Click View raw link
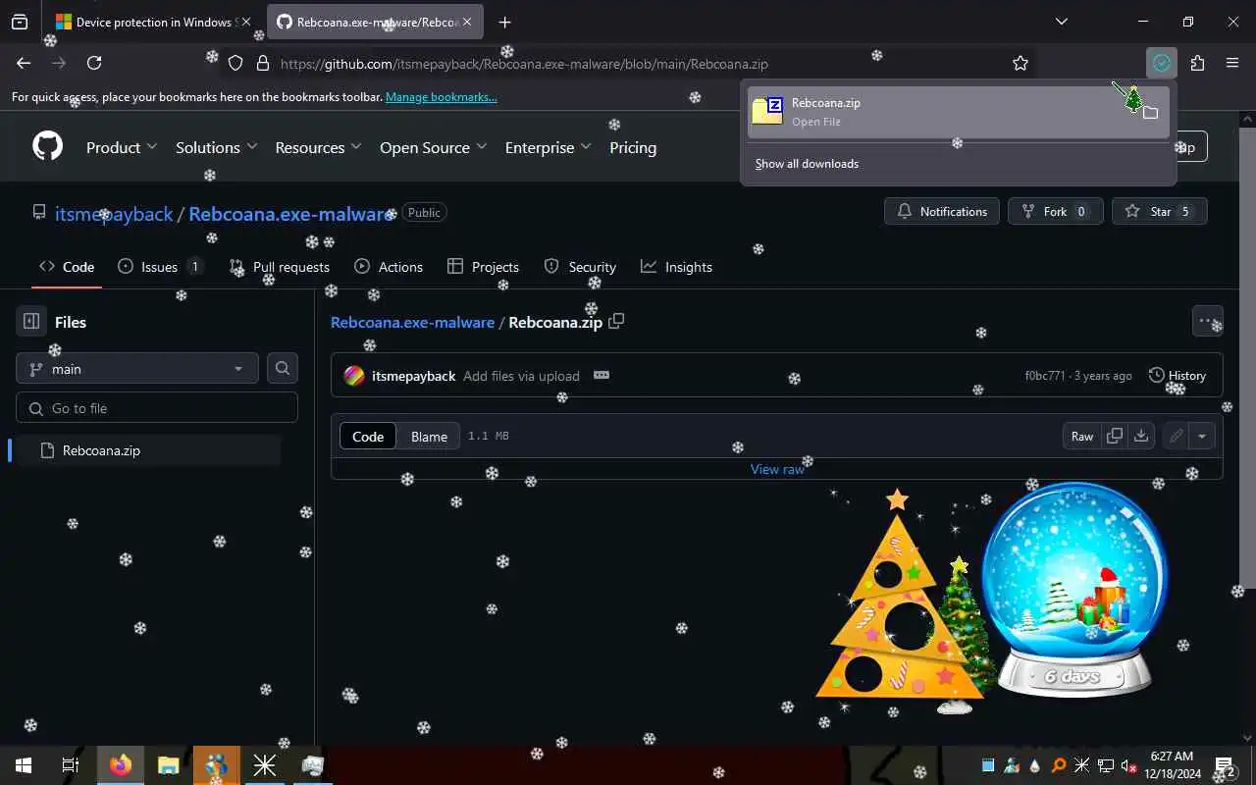 777,469
